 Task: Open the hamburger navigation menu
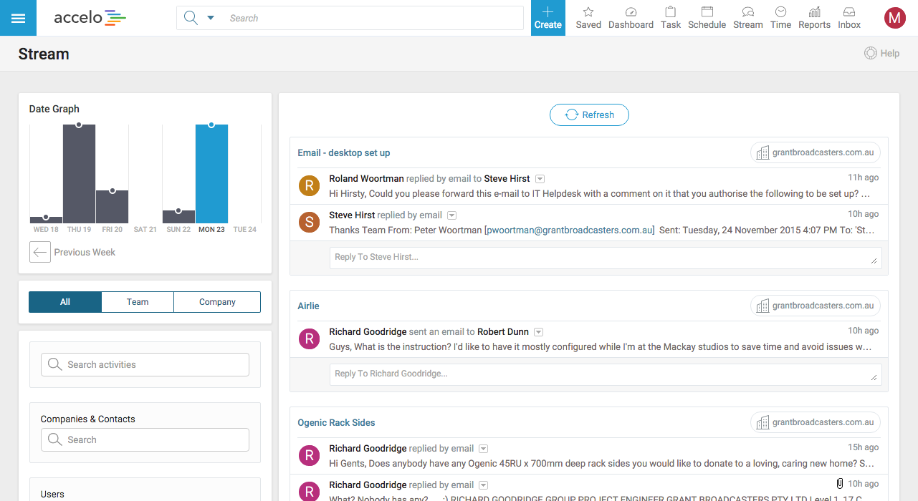18,18
